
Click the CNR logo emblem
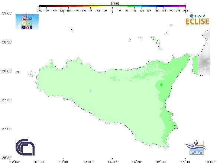coord(25,147)
